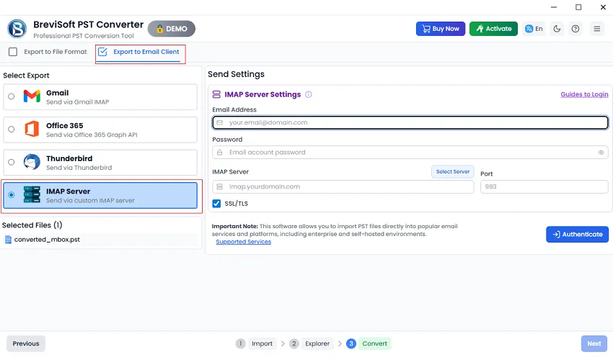Focus the IMAP Server input field

coord(343,186)
